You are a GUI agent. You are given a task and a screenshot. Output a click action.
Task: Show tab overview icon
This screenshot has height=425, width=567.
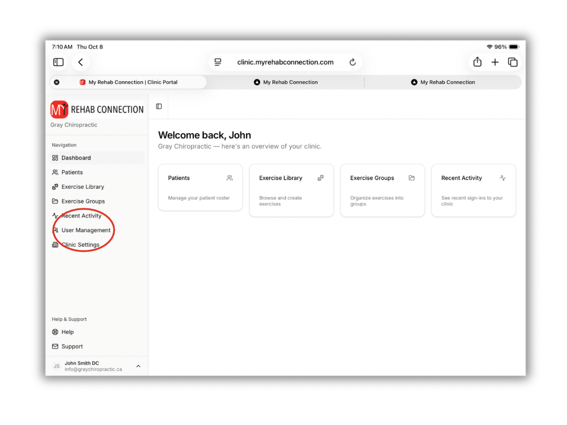point(513,62)
